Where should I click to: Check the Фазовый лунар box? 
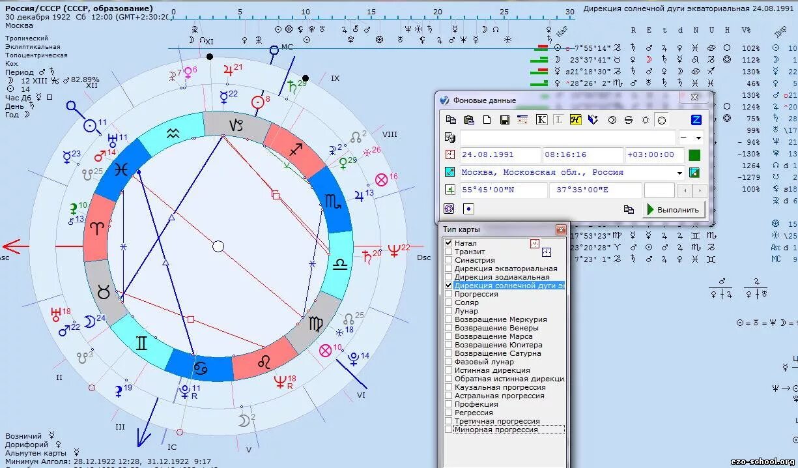coord(448,362)
